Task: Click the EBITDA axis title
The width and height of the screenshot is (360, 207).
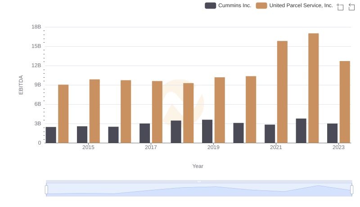Action: point(21,85)
